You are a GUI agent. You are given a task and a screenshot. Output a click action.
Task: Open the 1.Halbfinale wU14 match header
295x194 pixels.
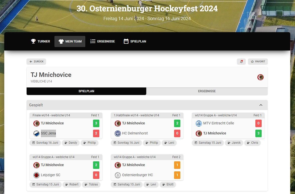point(147,115)
